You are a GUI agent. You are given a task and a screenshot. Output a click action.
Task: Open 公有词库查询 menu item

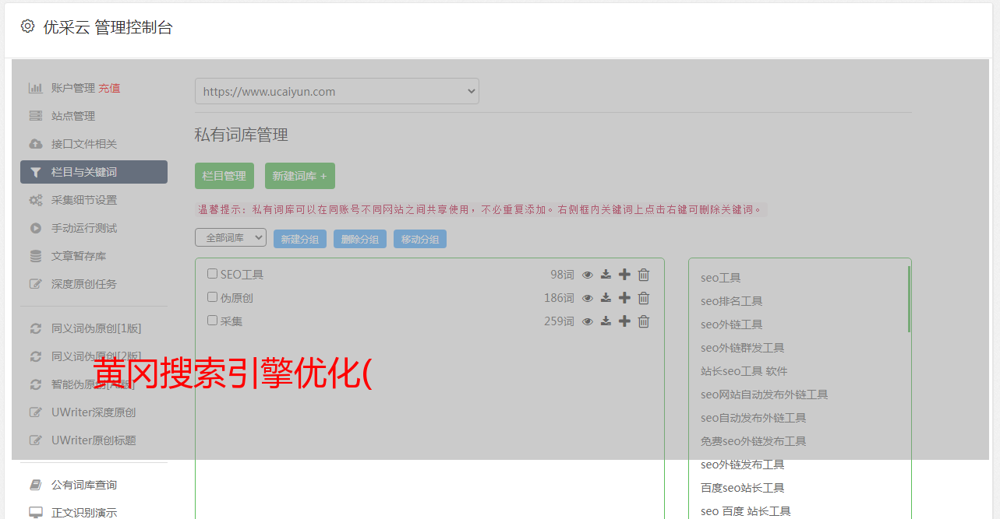[x=84, y=485]
